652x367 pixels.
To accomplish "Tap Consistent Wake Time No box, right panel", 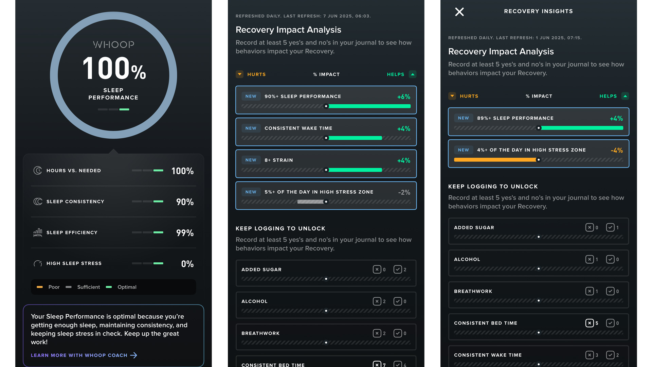I will (590, 355).
